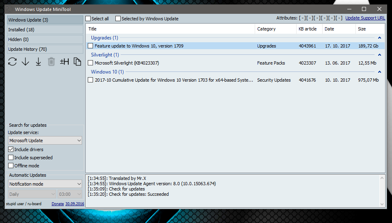Click the 30.09.2016 version link

(75, 204)
